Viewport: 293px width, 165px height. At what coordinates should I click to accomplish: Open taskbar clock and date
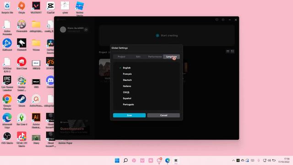(284, 160)
